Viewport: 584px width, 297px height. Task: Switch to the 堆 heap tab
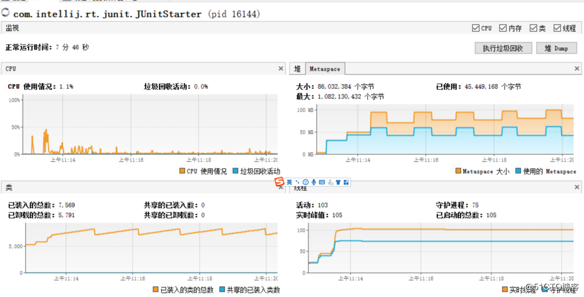297,69
